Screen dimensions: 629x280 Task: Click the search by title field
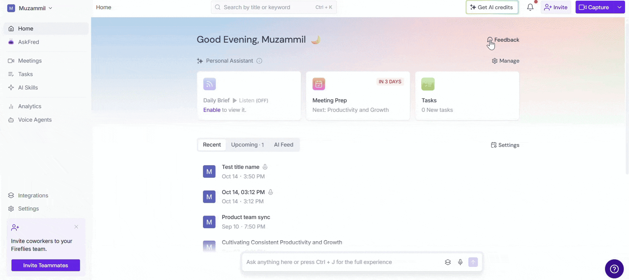pyautogui.click(x=274, y=7)
